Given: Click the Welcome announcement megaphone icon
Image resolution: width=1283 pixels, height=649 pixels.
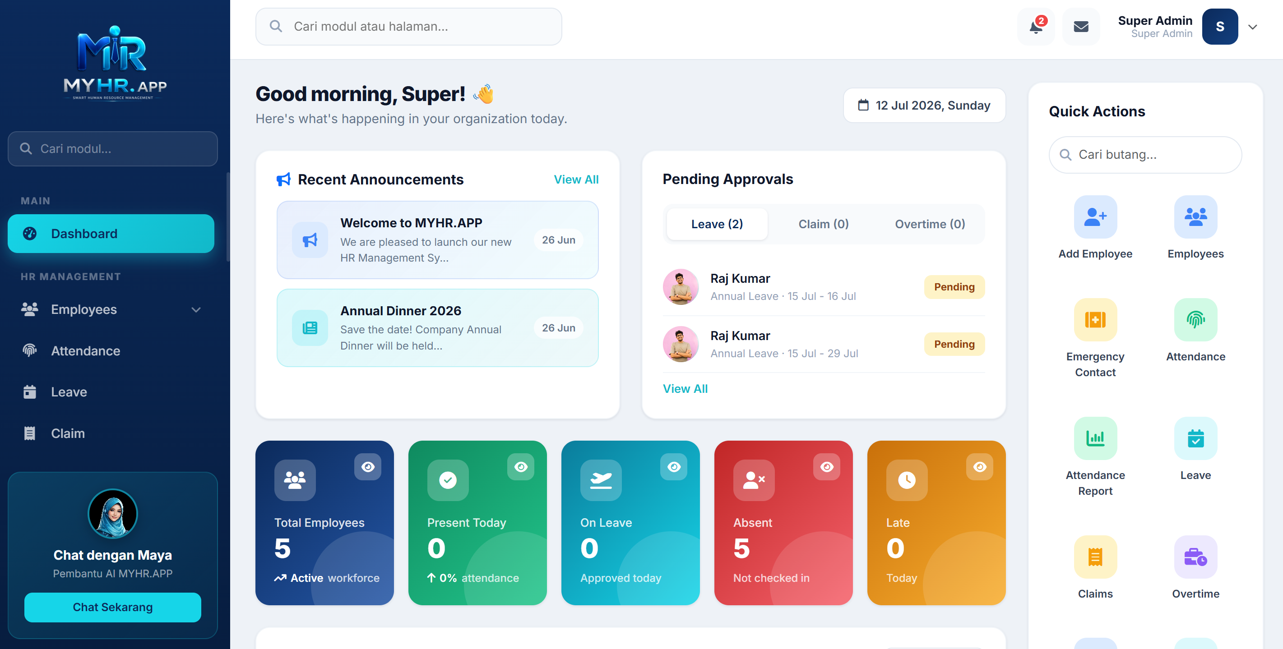Looking at the screenshot, I should click(310, 240).
